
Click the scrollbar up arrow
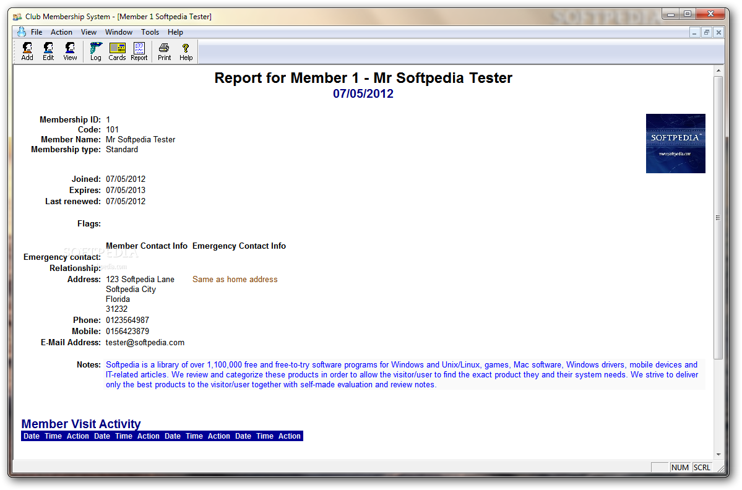point(718,71)
